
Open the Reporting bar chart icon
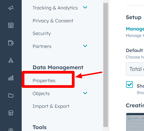[11, 78]
